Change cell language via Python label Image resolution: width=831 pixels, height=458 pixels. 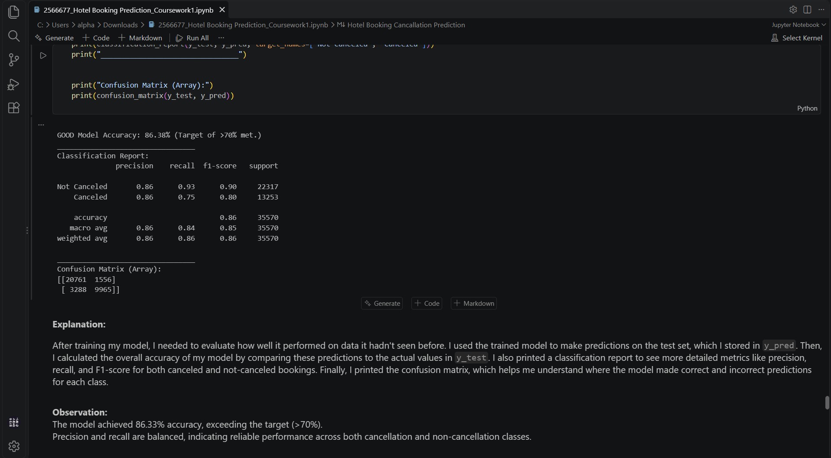807,108
